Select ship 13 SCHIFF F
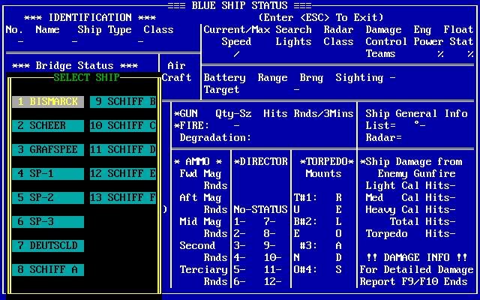480x300 pixels. pos(123,198)
